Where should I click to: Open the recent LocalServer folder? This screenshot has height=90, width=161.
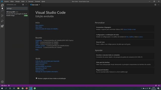point(39,47)
